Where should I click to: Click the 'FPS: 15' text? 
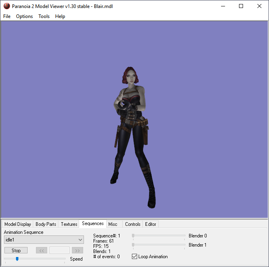101,246
